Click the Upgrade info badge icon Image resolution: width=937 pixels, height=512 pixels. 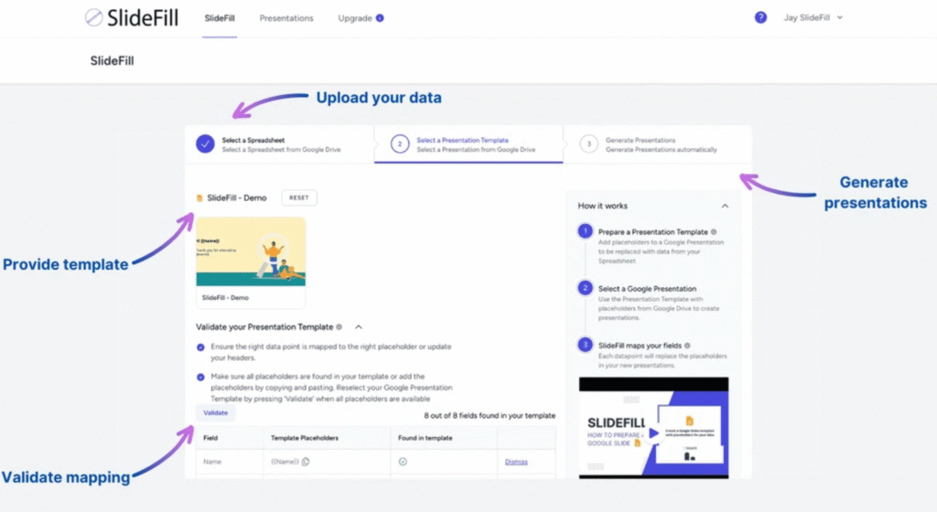(380, 18)
